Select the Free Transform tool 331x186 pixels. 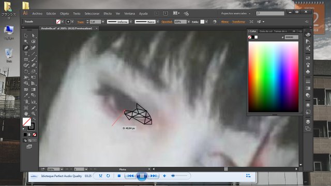click(33, 77)
